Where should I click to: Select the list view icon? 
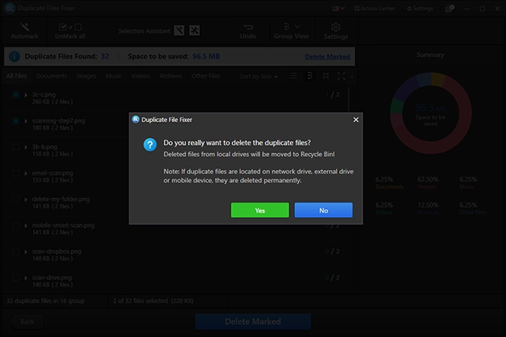293,76
